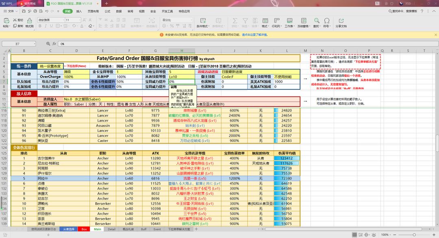Click the Copy (复制) icon

[15, 26]
